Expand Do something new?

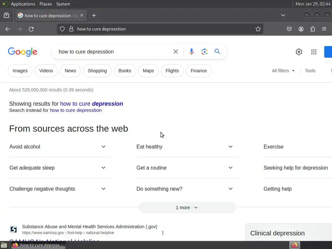(x=187, y=189)
